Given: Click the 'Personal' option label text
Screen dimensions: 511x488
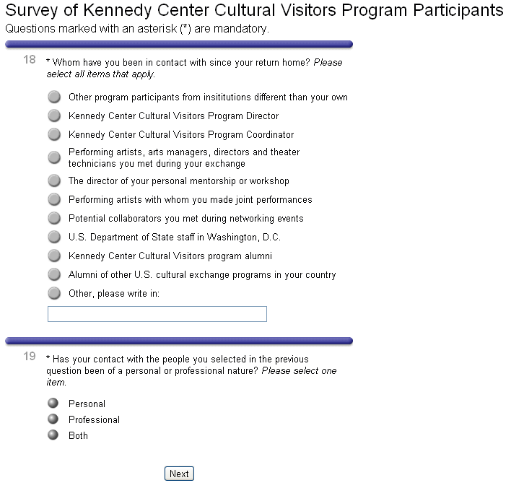Looking at the screenshot, I should tap(87, 404).
